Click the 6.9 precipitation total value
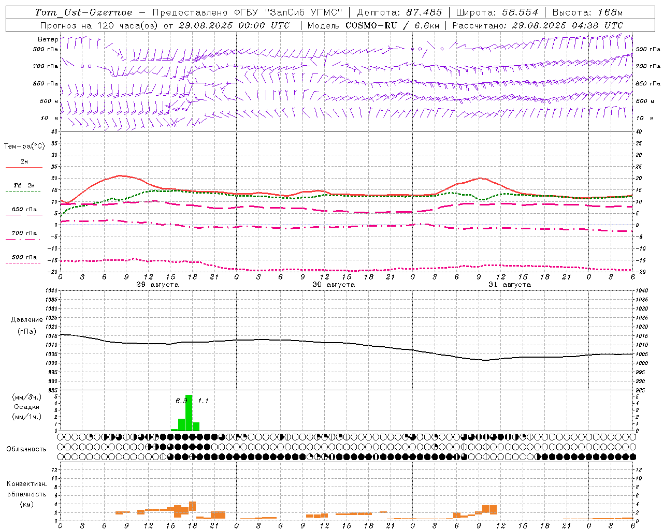 [x=181, y=401]
